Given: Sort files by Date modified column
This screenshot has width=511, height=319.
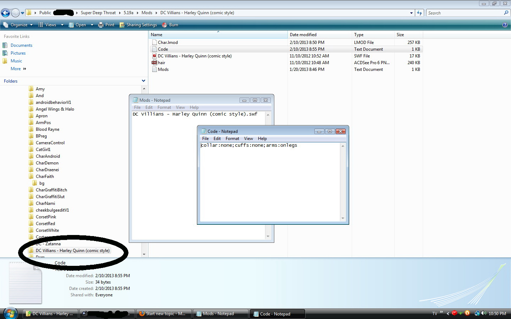Looking at the screenshot, I should tap(303, 35).
